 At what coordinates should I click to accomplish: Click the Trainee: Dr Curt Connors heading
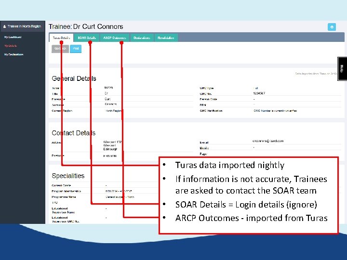(x=86, y=27)
